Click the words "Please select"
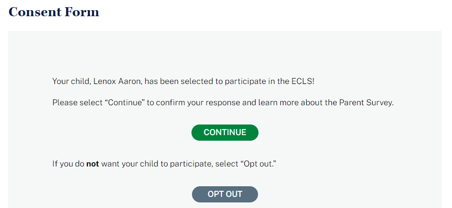 point(74,103)
